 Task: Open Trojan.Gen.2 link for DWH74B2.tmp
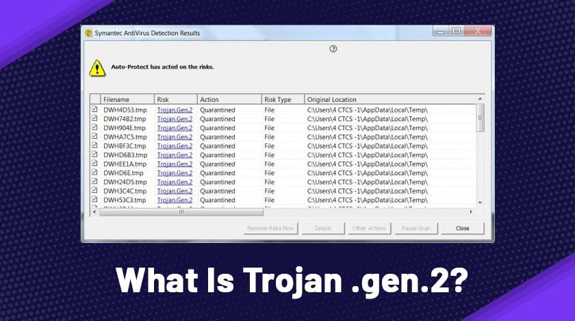pyautogui.click(x=175, y=119)
